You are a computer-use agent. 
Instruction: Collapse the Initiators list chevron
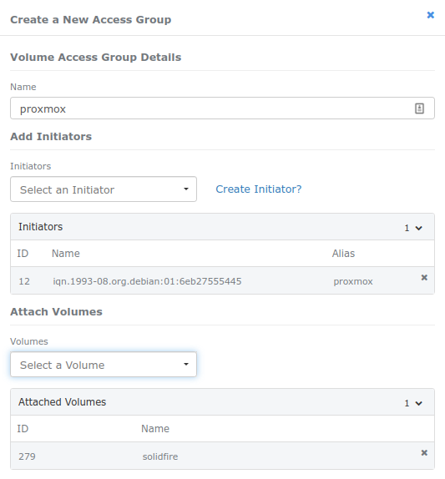pyautogui.click(x=419, y=228)
